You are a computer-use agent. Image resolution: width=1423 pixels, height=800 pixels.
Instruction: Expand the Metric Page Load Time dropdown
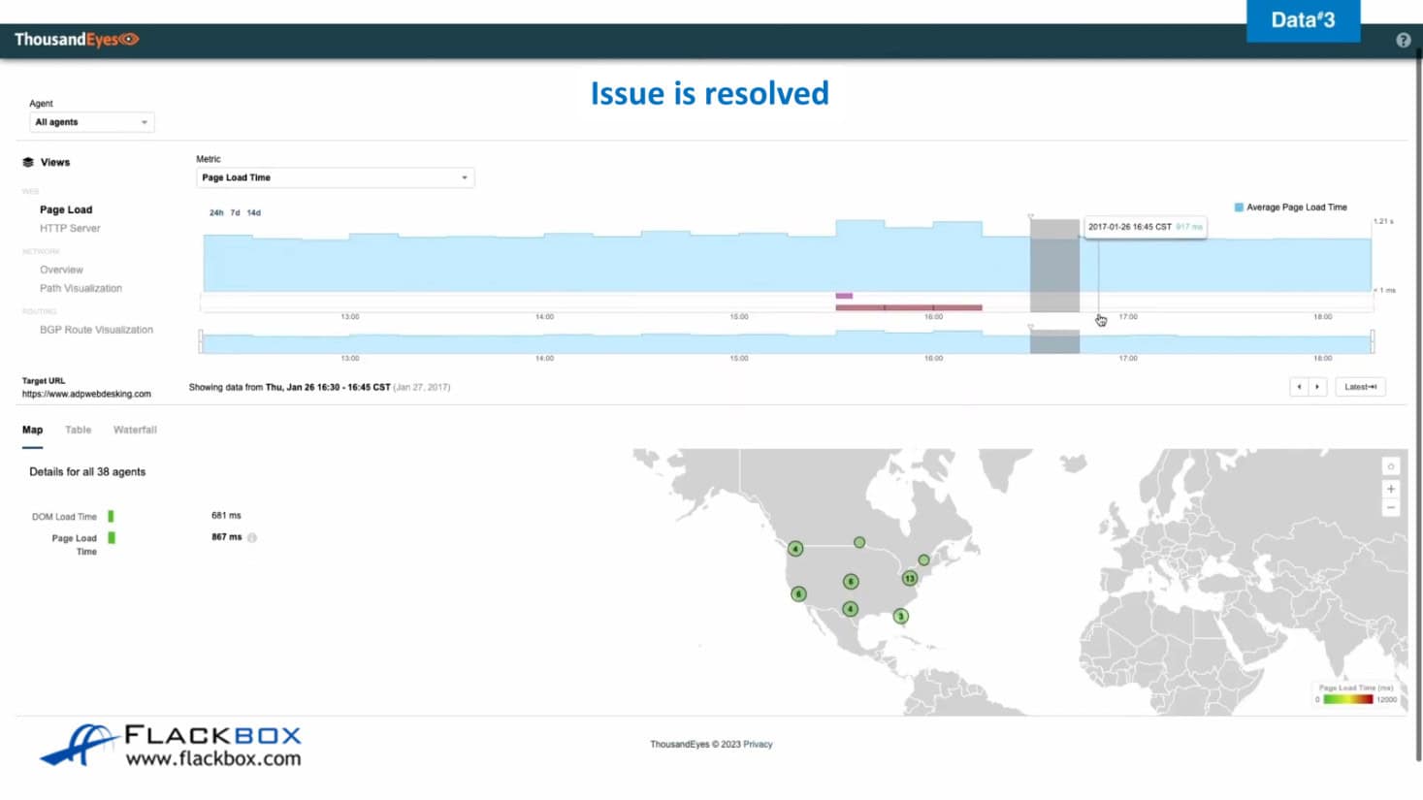pos(335,177)
